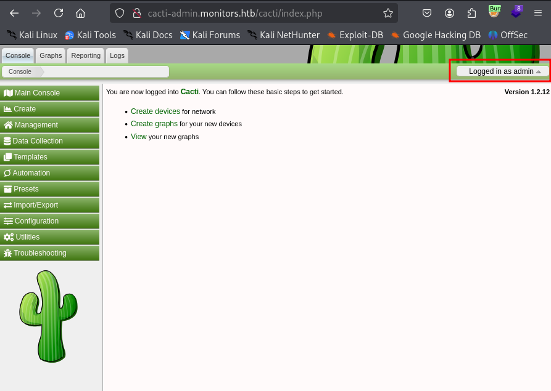551x391 pixels.
Task: Switch to the Graphs tab
Action: pyautogui.click(x=51, y=55)
